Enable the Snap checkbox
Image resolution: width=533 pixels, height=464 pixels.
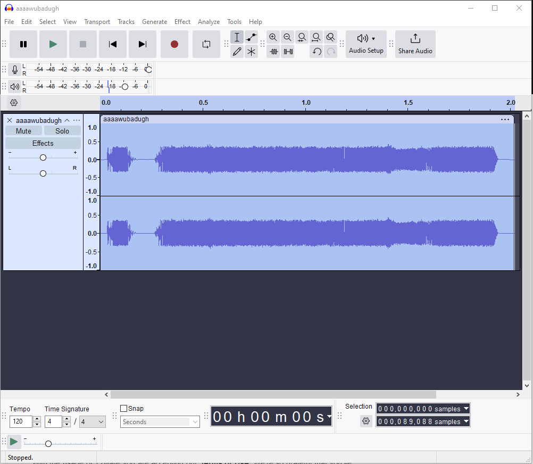(x=124, y=409)
